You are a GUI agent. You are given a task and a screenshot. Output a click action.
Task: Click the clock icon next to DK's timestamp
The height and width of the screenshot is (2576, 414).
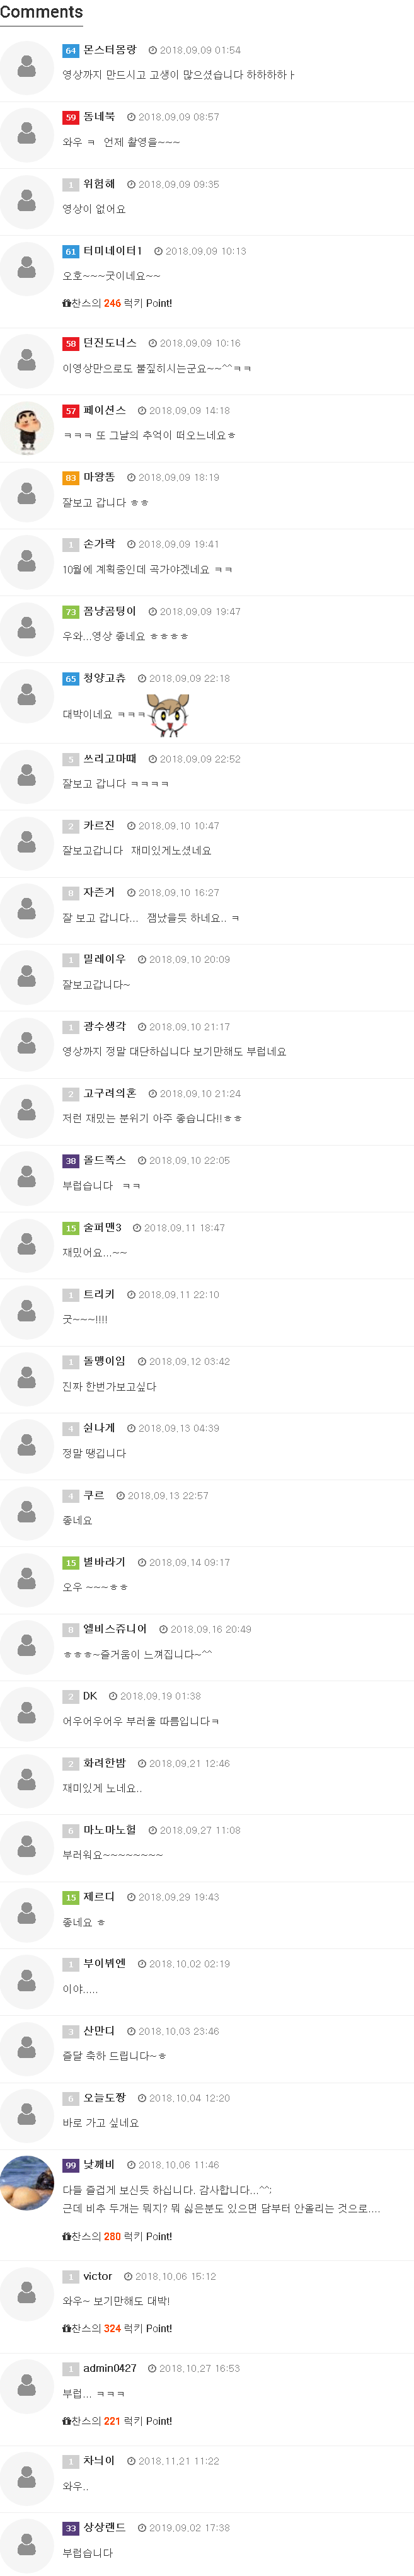pyautogui.click(x=113, y=1696)
